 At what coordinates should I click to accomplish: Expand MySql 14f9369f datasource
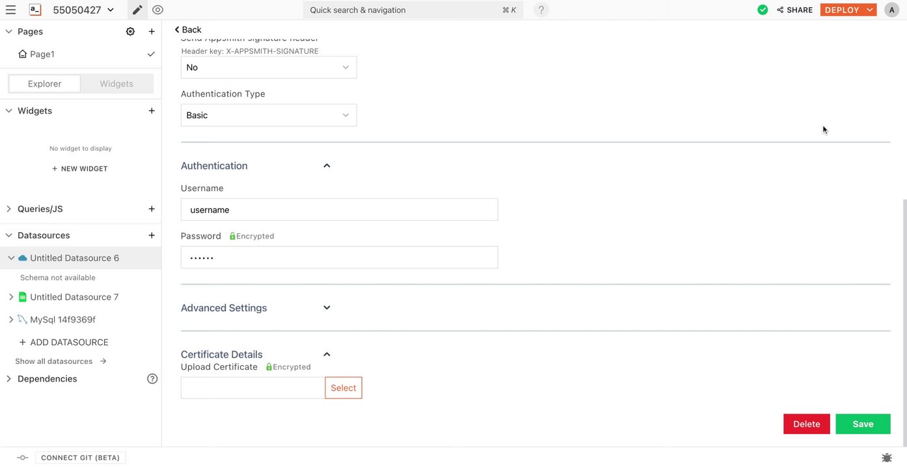[10, 320]
